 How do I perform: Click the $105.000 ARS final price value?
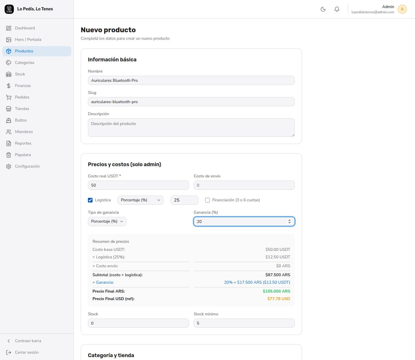point(276,291)
